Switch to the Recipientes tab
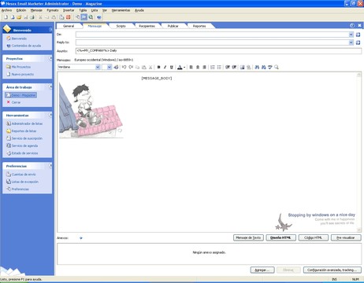364x283 pixels. click(x=147, y=26)
